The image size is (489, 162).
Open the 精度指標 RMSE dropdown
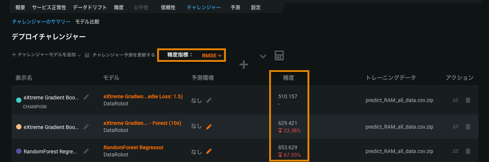(212, 55)
